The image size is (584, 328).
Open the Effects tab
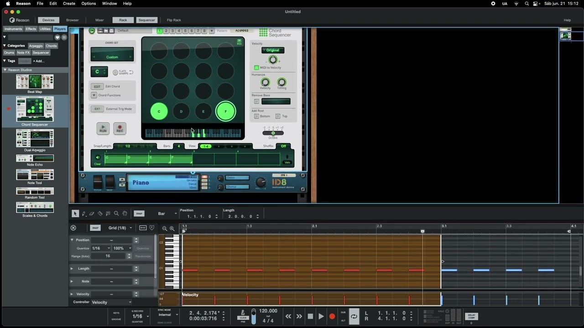pos(31,29)
